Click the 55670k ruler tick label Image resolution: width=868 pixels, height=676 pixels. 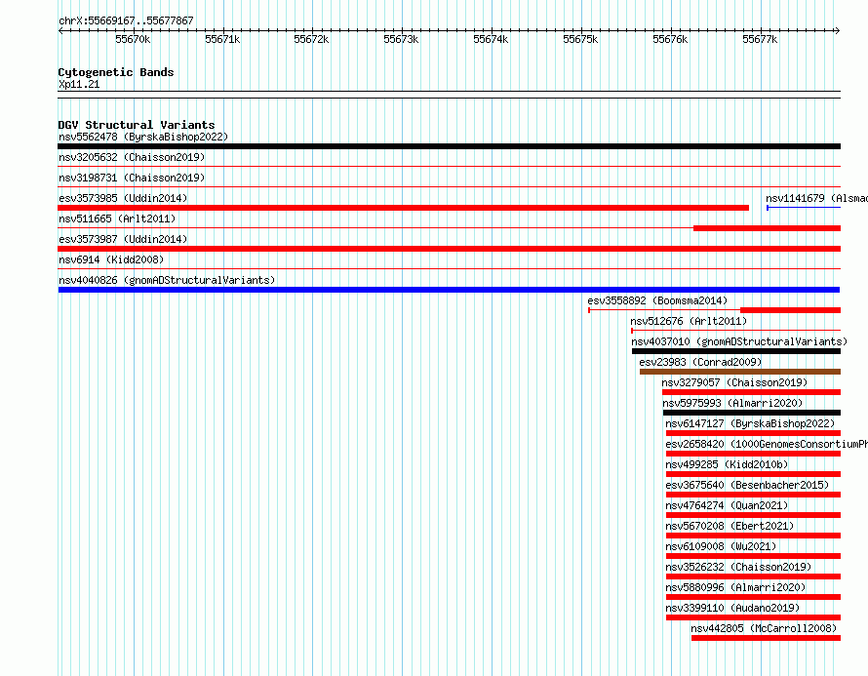133,39
